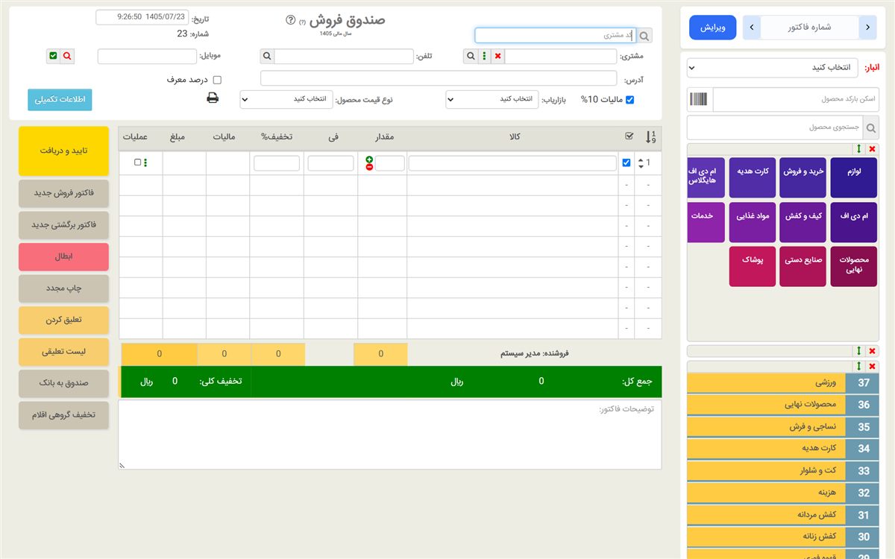
Task: Open help icon beside صندوق فروش title
Action: [x=291, y=20]
